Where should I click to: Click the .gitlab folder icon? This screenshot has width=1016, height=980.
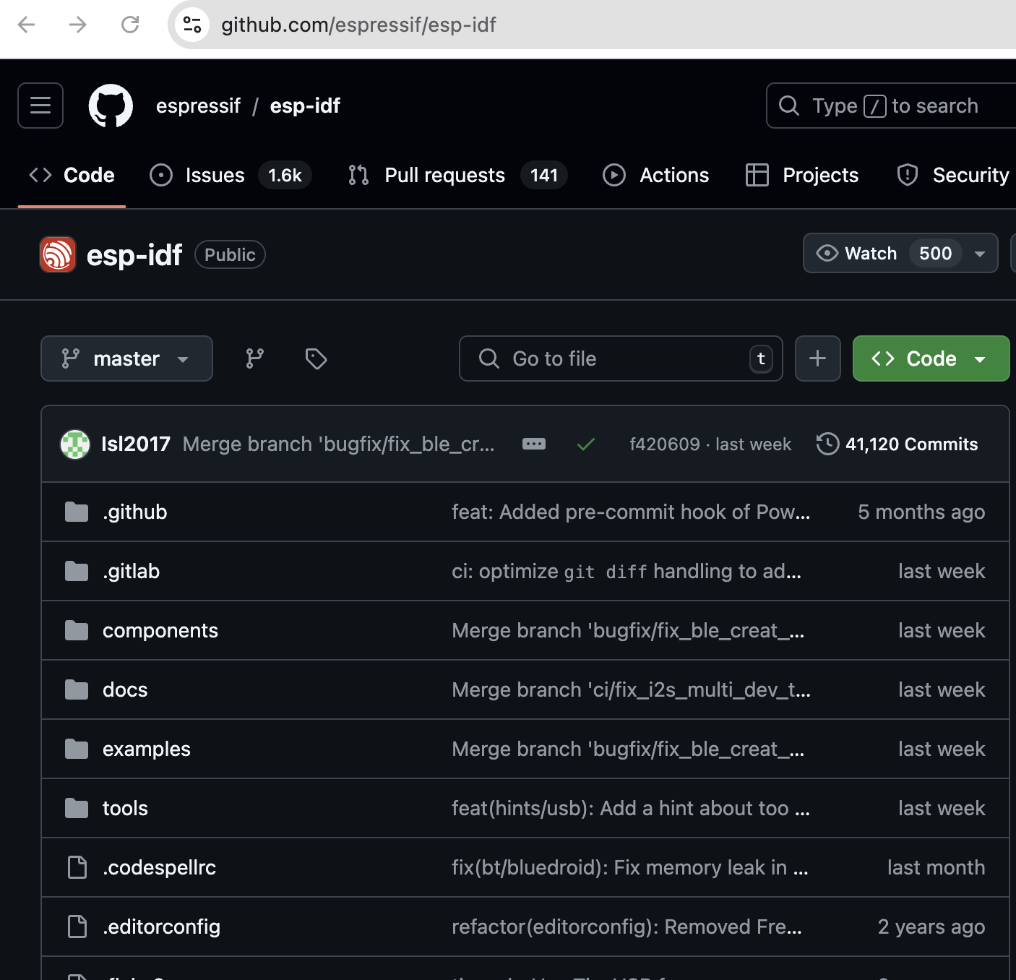pyautogui.click(x=77, y=571)
